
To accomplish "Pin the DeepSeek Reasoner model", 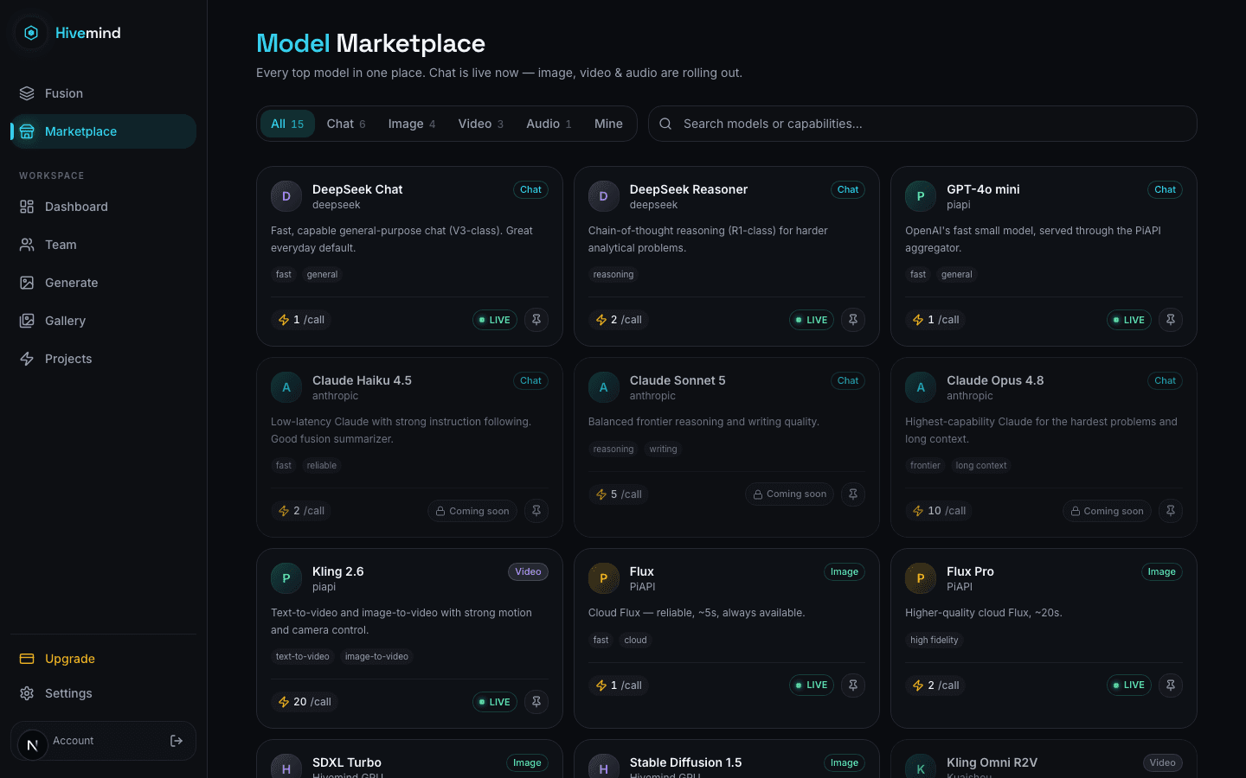I will pyautogui.click(x=853, y=320).
